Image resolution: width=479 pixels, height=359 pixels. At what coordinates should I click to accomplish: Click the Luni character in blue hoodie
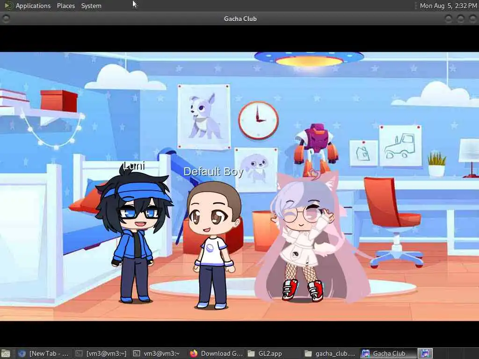(x=133, y=235)
